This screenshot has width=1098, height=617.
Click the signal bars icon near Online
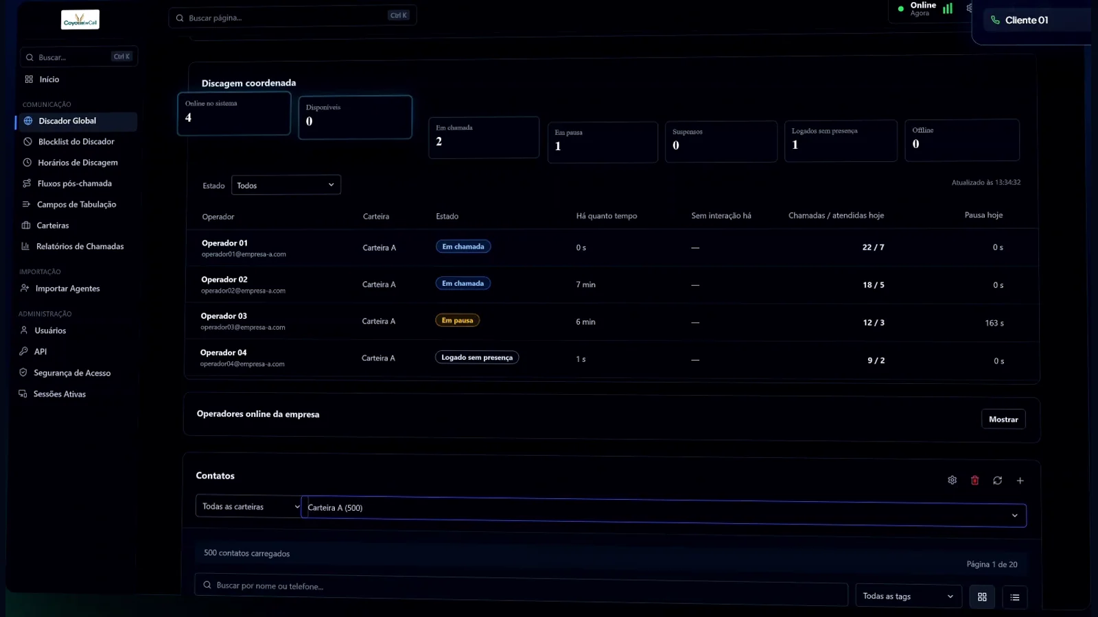(948, 9)
